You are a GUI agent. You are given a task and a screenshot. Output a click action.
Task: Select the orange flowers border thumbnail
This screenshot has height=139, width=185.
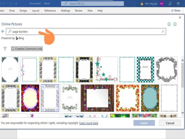[x=128, y=98]
